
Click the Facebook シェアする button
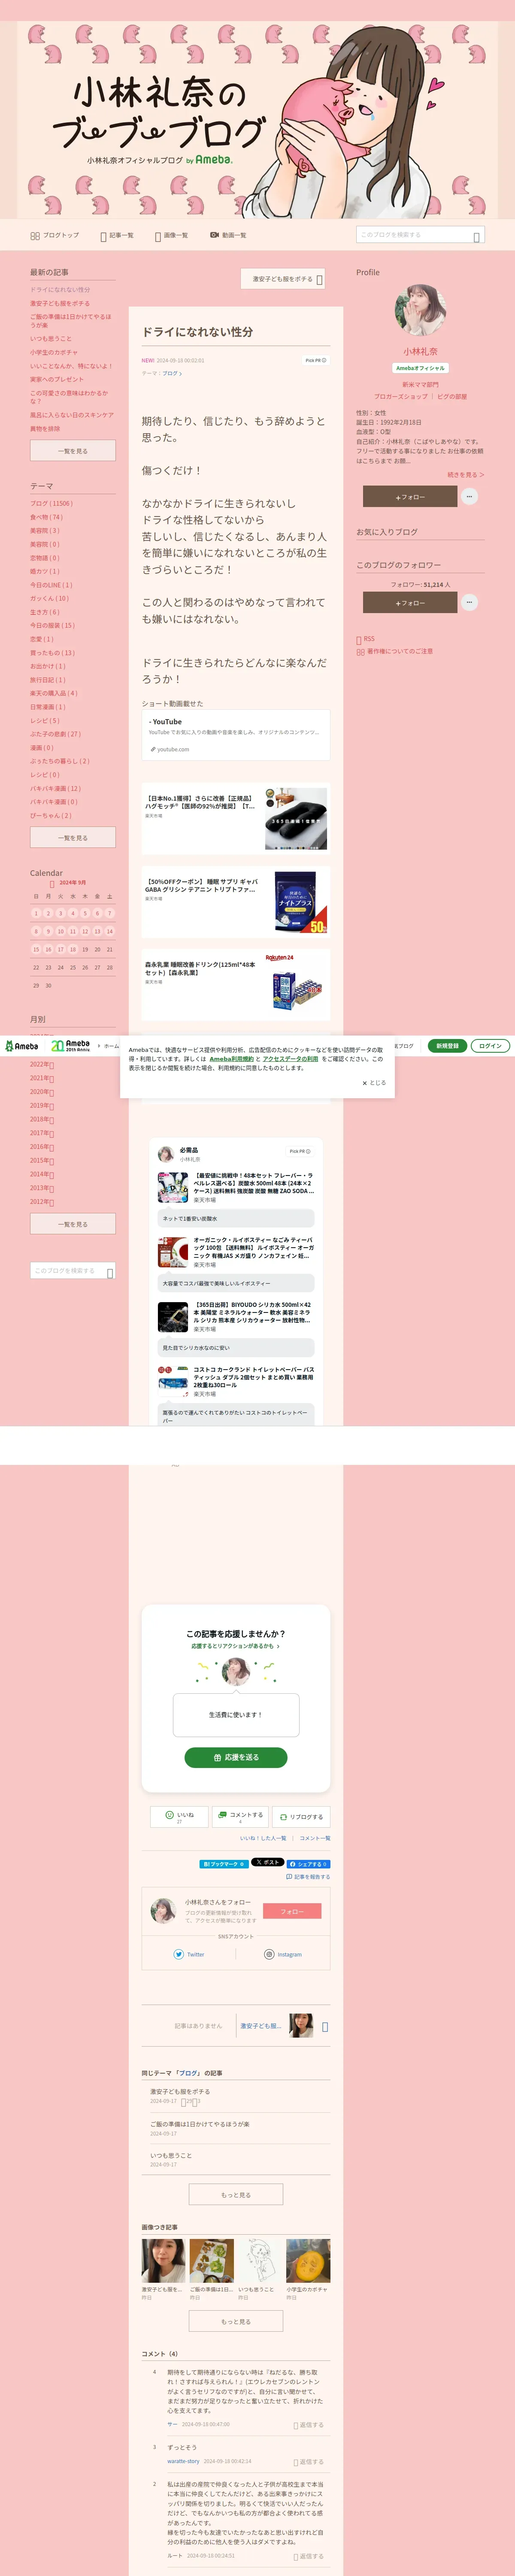point(309,1864)
